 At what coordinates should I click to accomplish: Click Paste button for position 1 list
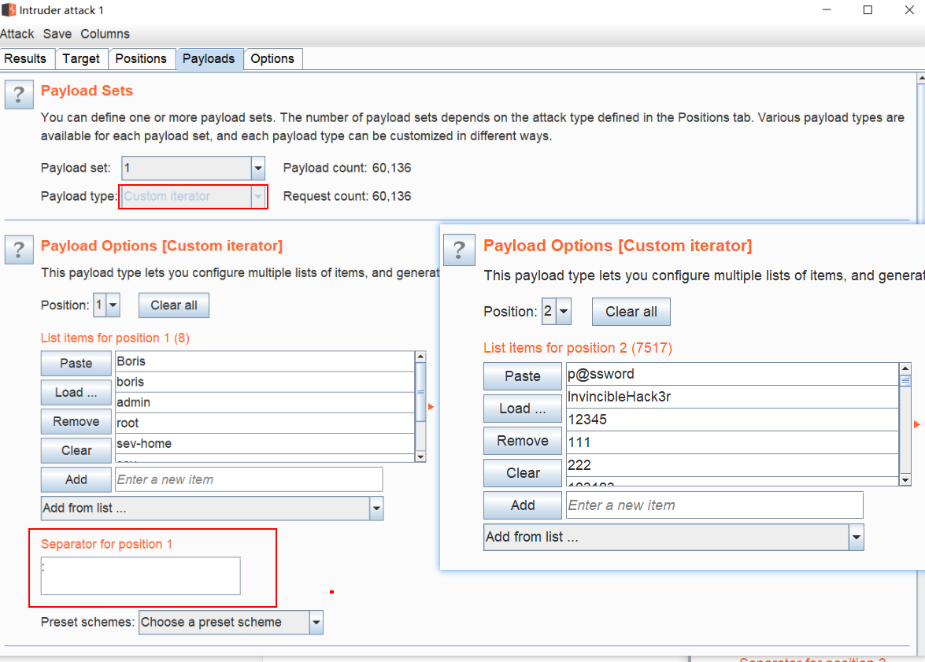point(76,364)
